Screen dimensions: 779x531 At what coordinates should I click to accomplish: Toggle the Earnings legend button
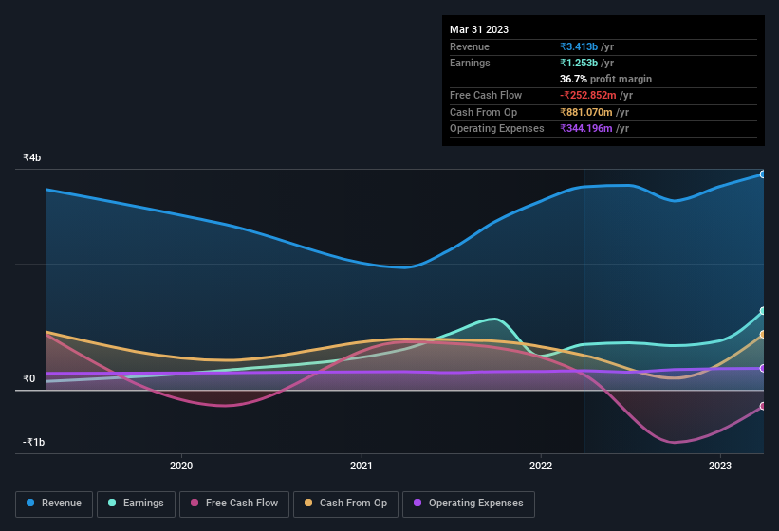coord(136,504)
